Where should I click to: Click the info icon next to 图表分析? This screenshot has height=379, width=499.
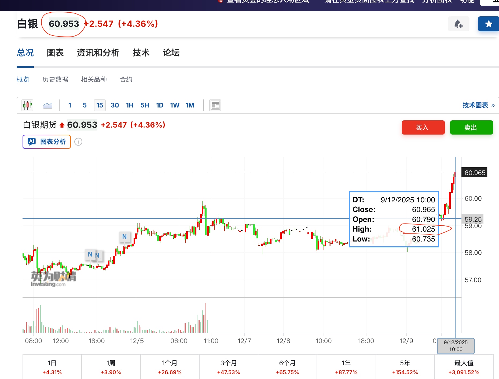(x=78, y=142)
